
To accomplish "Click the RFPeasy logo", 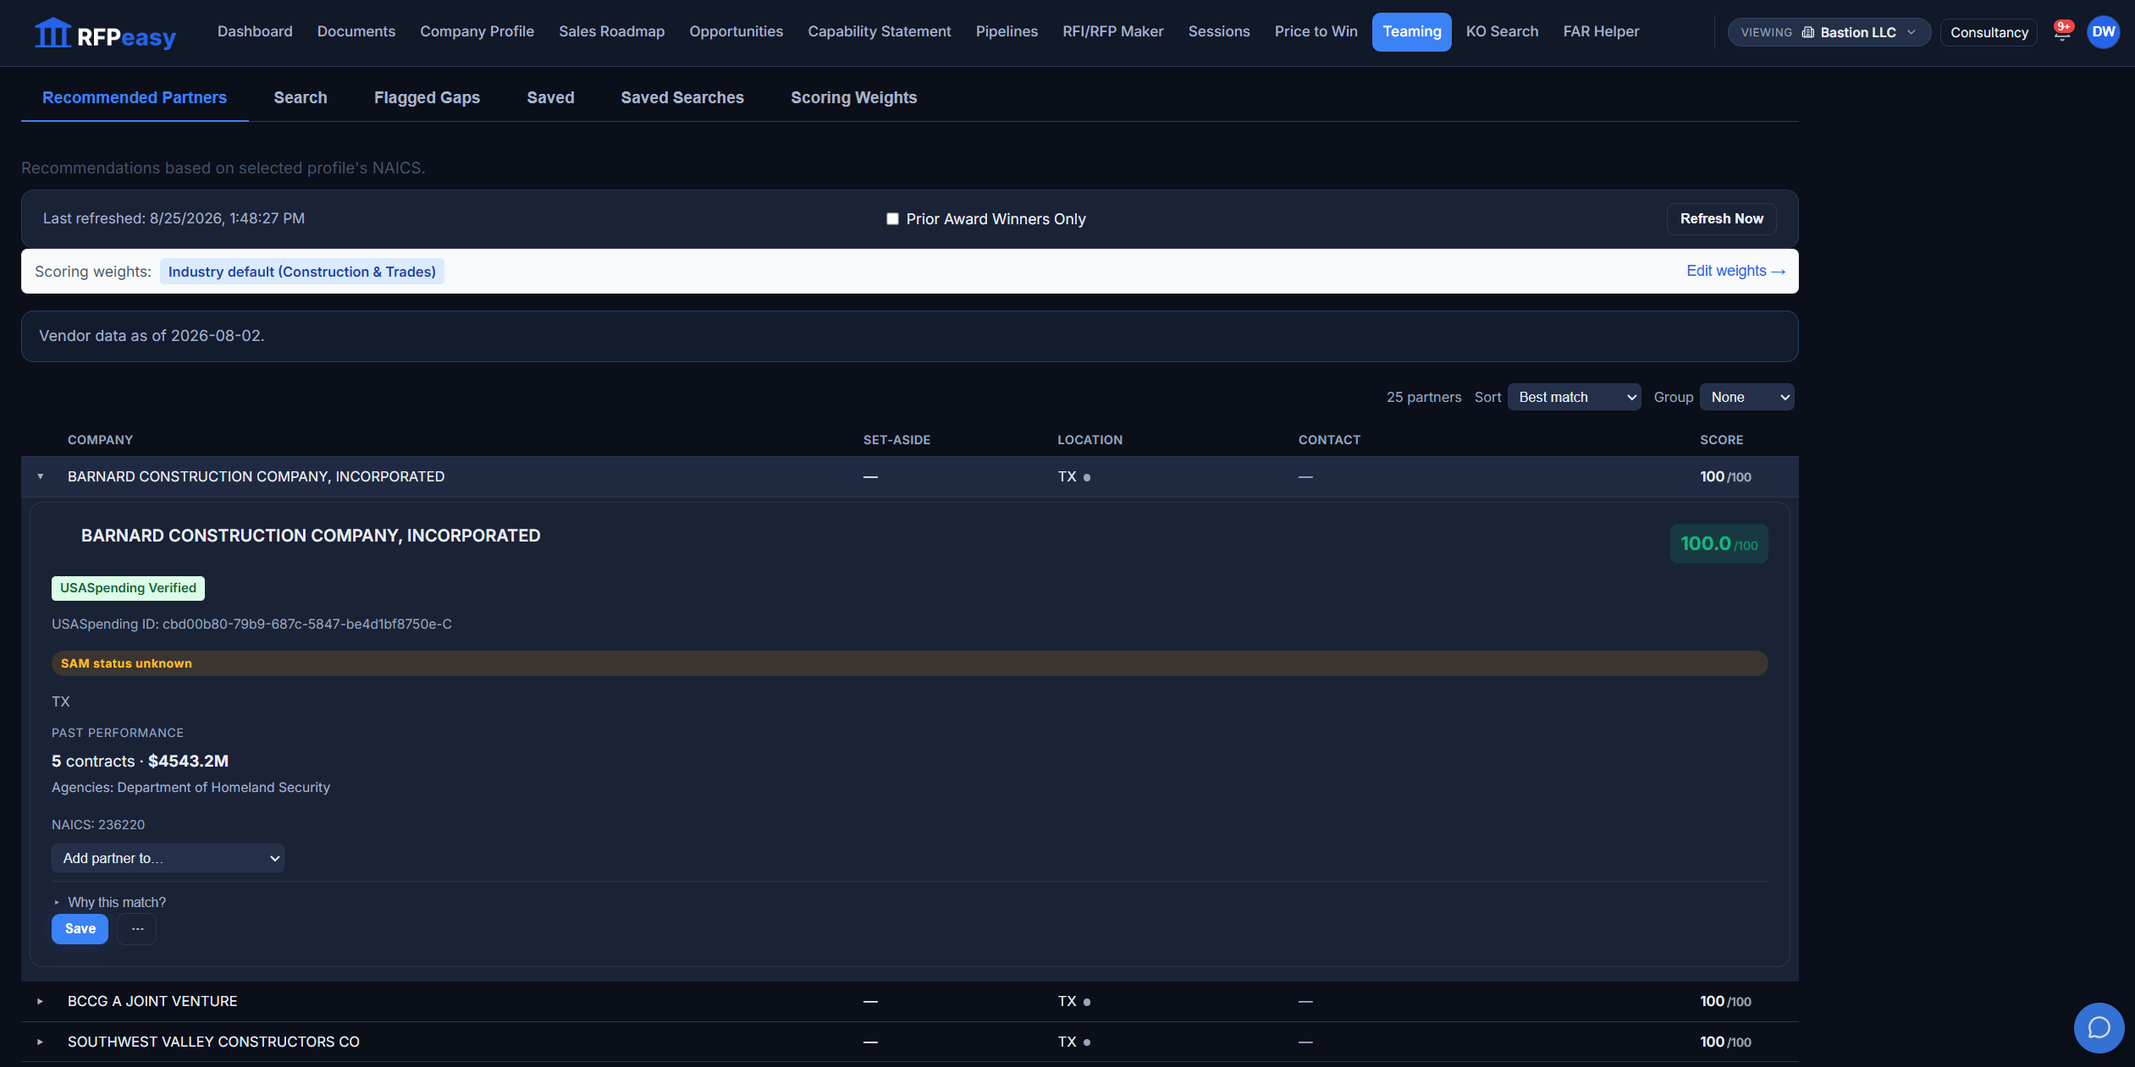I will [105, 33].
